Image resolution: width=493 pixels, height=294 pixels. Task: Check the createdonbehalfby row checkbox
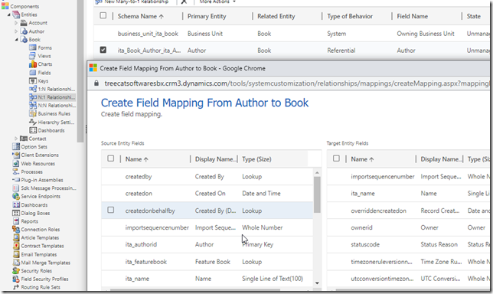(x=111, y=210)
